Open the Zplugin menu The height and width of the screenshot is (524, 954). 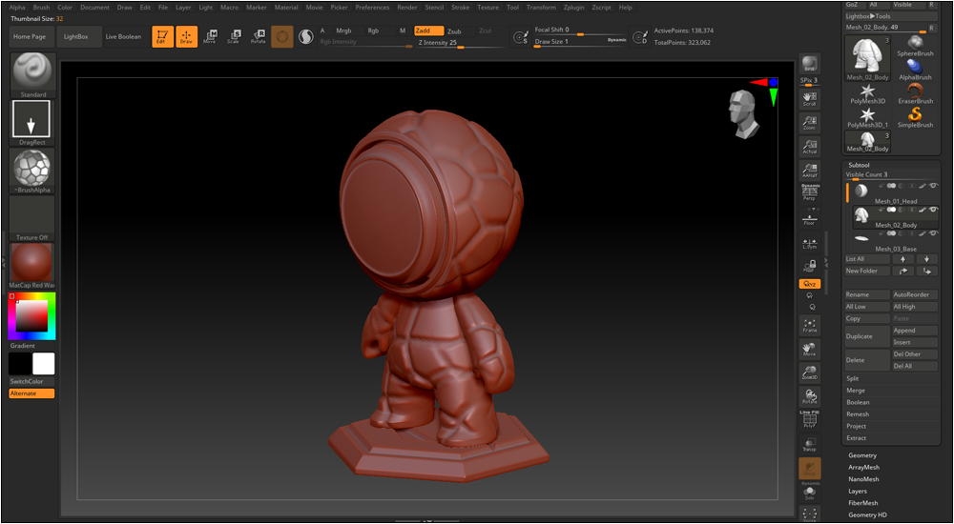(x=573, y=7)
